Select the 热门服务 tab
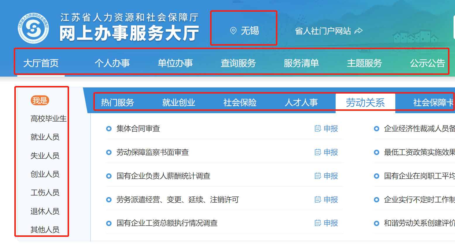 (x=117, y=103)
